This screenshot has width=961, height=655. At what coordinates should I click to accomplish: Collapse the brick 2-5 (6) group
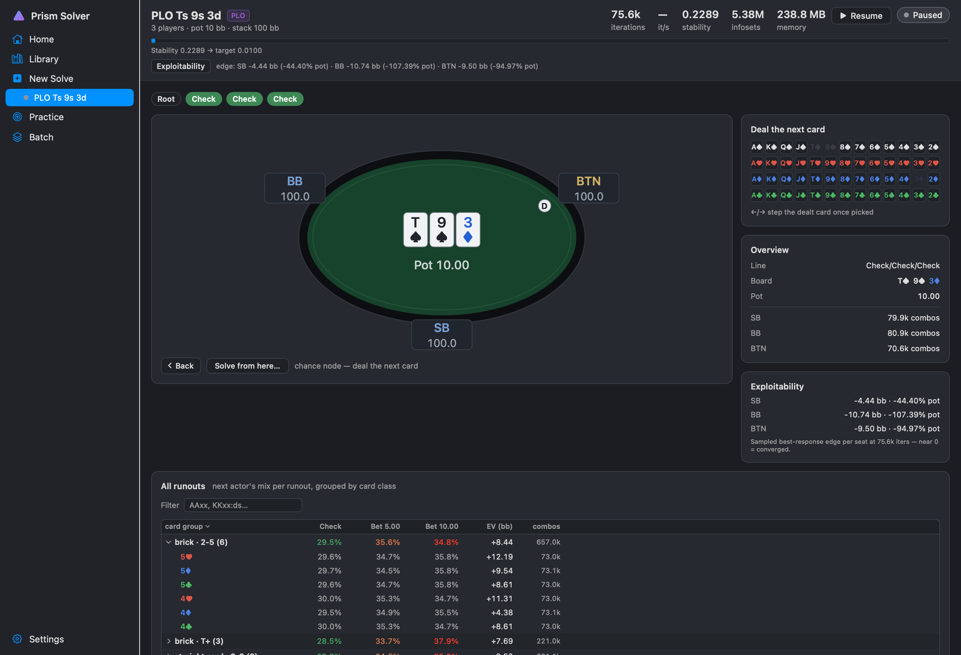pyautogui.click(x=169, y=542)
